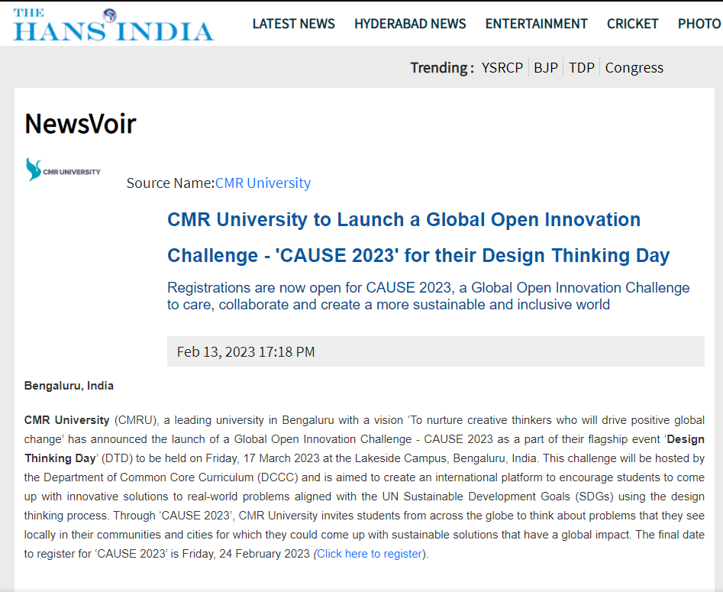Image resolution: width=723 pixels, height=592 pixels.
Task: Open the Latest News menu item
Action: pos(293,24)
